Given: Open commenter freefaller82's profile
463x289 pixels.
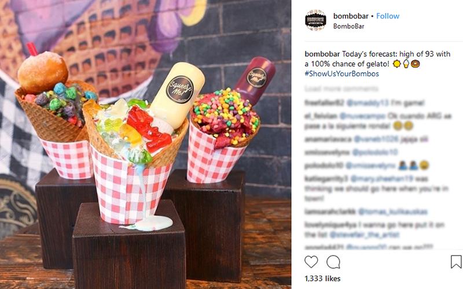Looking at the screenshot, I should click(324, 103).
